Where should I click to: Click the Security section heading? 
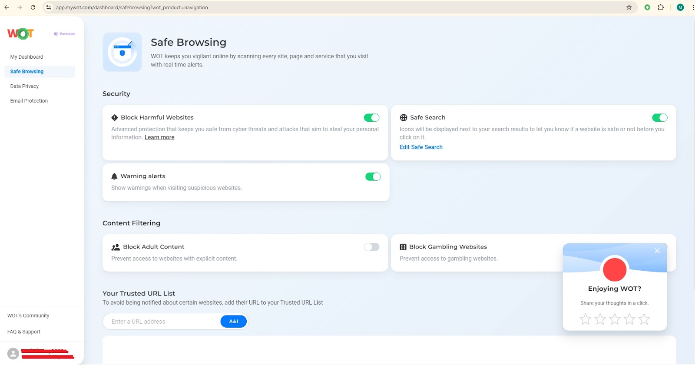click(116, 94)
